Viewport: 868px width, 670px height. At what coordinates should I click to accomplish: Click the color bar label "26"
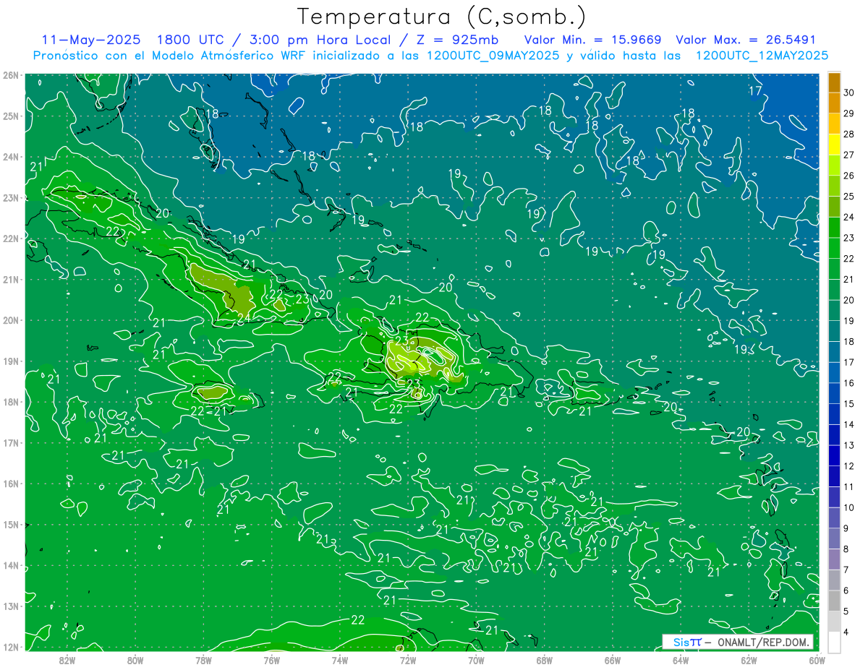coord(849,176)
